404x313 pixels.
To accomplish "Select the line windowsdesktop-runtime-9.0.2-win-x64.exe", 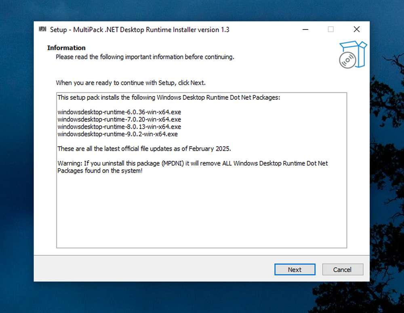I will [x=118, y=134].
